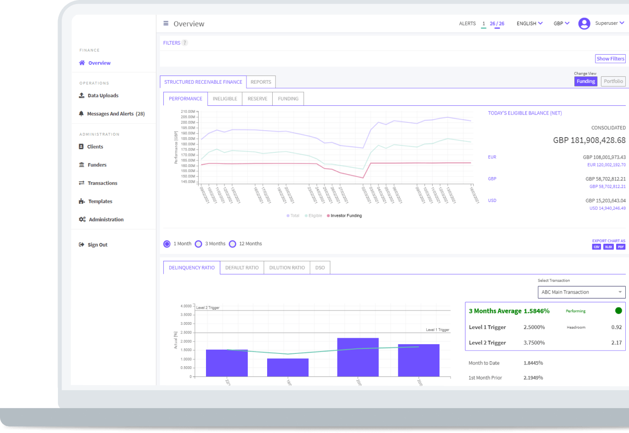
Task: Go to Transactions page
Action: pyautogui.click(x=103, y=183)
